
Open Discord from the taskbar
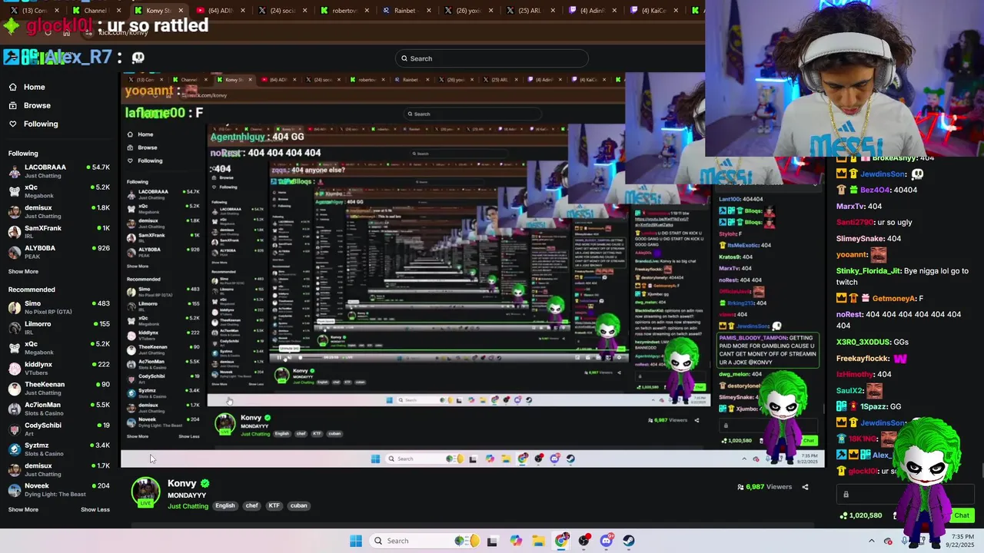[x=607, y=541]
